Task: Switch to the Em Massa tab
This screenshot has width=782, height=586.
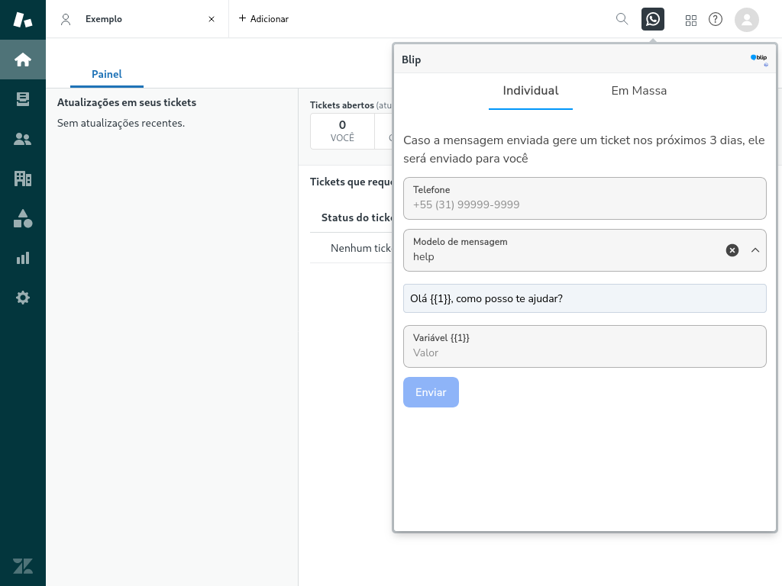Action: pos(638,91)
